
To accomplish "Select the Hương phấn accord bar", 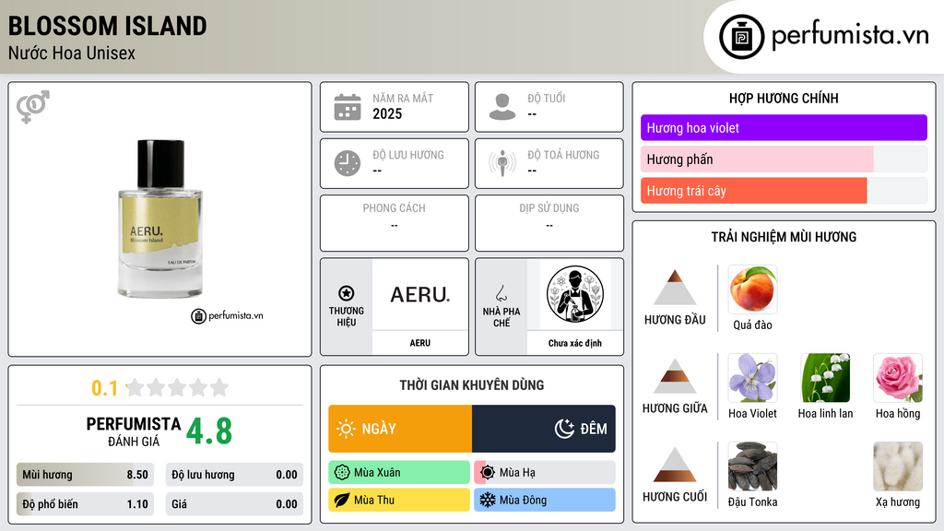I will tap(784, 159).
